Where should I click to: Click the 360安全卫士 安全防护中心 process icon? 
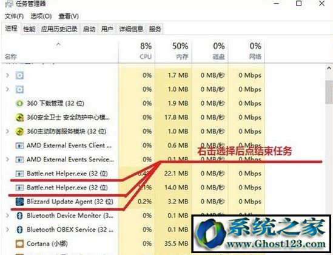19,118
